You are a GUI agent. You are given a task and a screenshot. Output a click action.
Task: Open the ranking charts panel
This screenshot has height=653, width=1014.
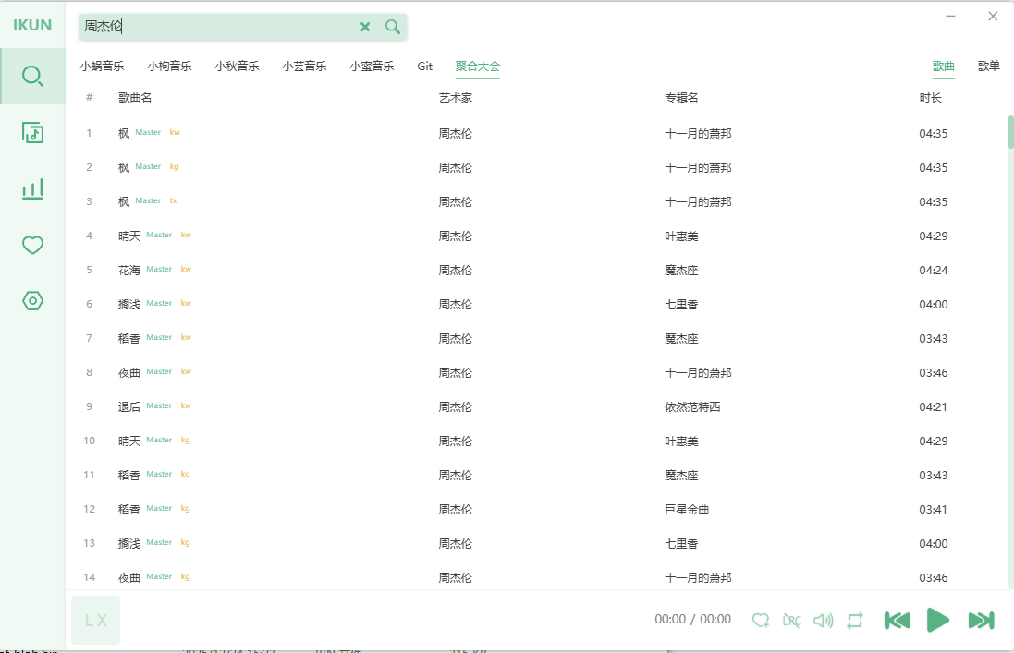click(32, 188)
